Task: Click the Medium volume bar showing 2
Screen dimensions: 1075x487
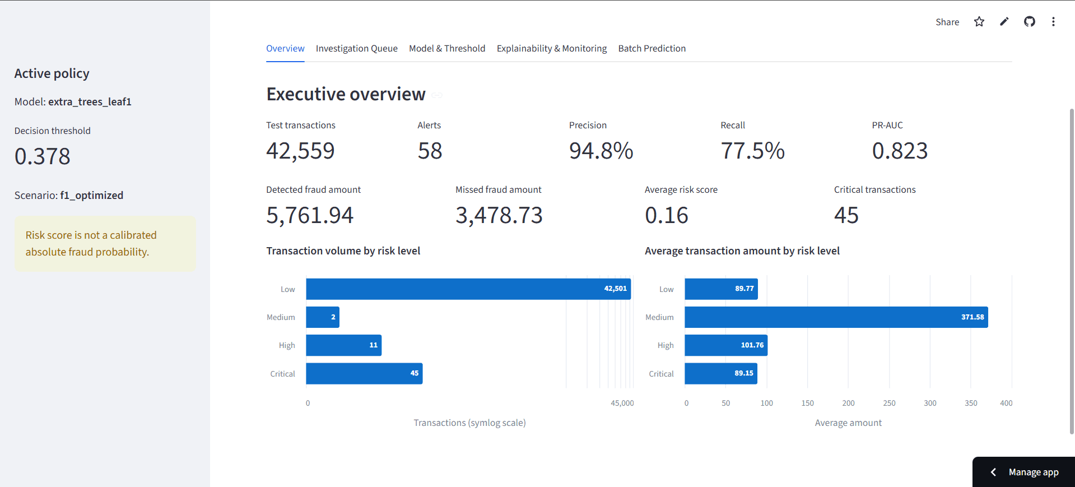Action: click(323, 317)
